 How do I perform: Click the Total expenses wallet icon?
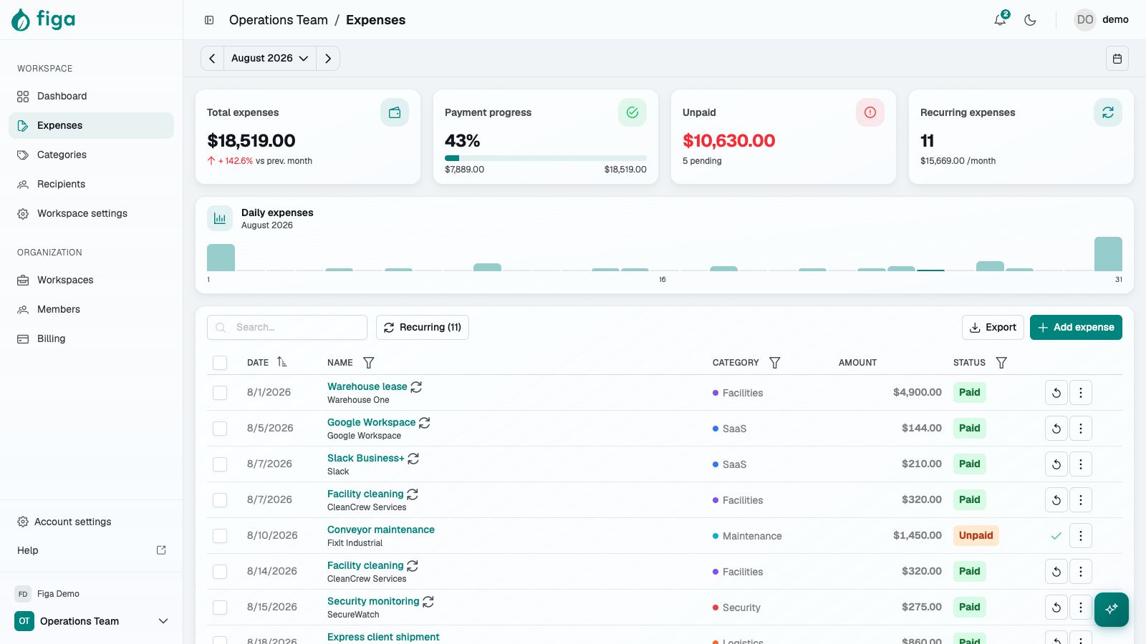[x=395, y=112]
